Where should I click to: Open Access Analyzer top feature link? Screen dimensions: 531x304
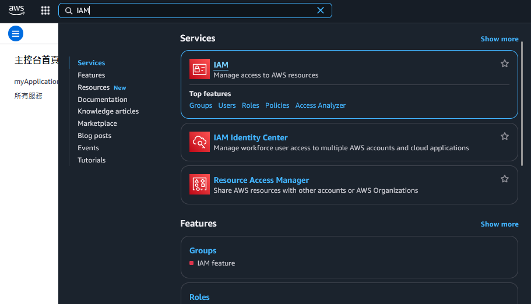(x=321, y=105)
